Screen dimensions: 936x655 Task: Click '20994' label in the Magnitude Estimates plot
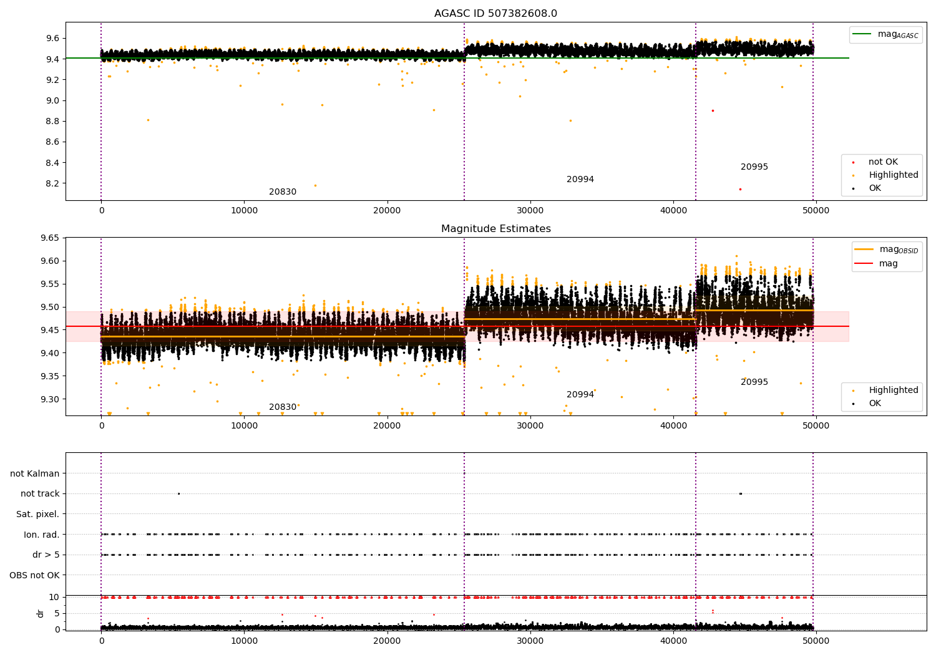[580, 395]
